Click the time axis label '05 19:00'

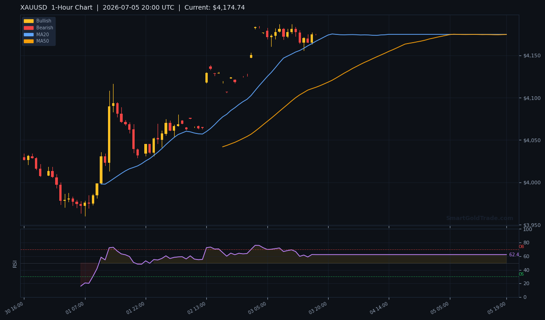click(x=497, y=308)
